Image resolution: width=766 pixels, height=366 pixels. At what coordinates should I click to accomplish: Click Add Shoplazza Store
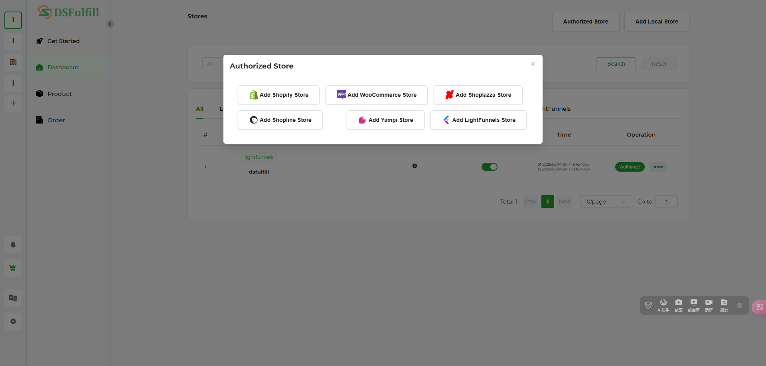click(x=478, y=95)
